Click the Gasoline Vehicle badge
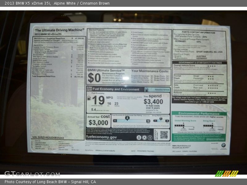Viewport: 247px width, 185px height. pyautogui.click(x=162, y=89)
